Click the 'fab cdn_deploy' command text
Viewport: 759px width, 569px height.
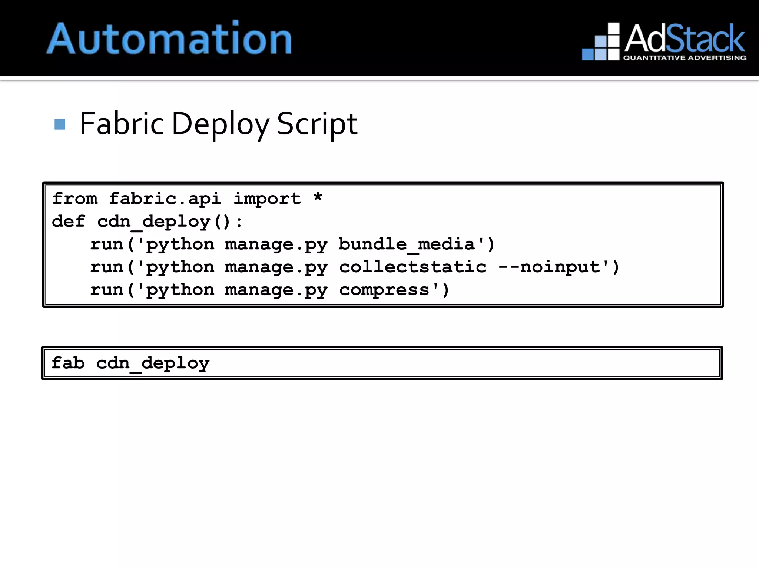(x=130, y=363)
